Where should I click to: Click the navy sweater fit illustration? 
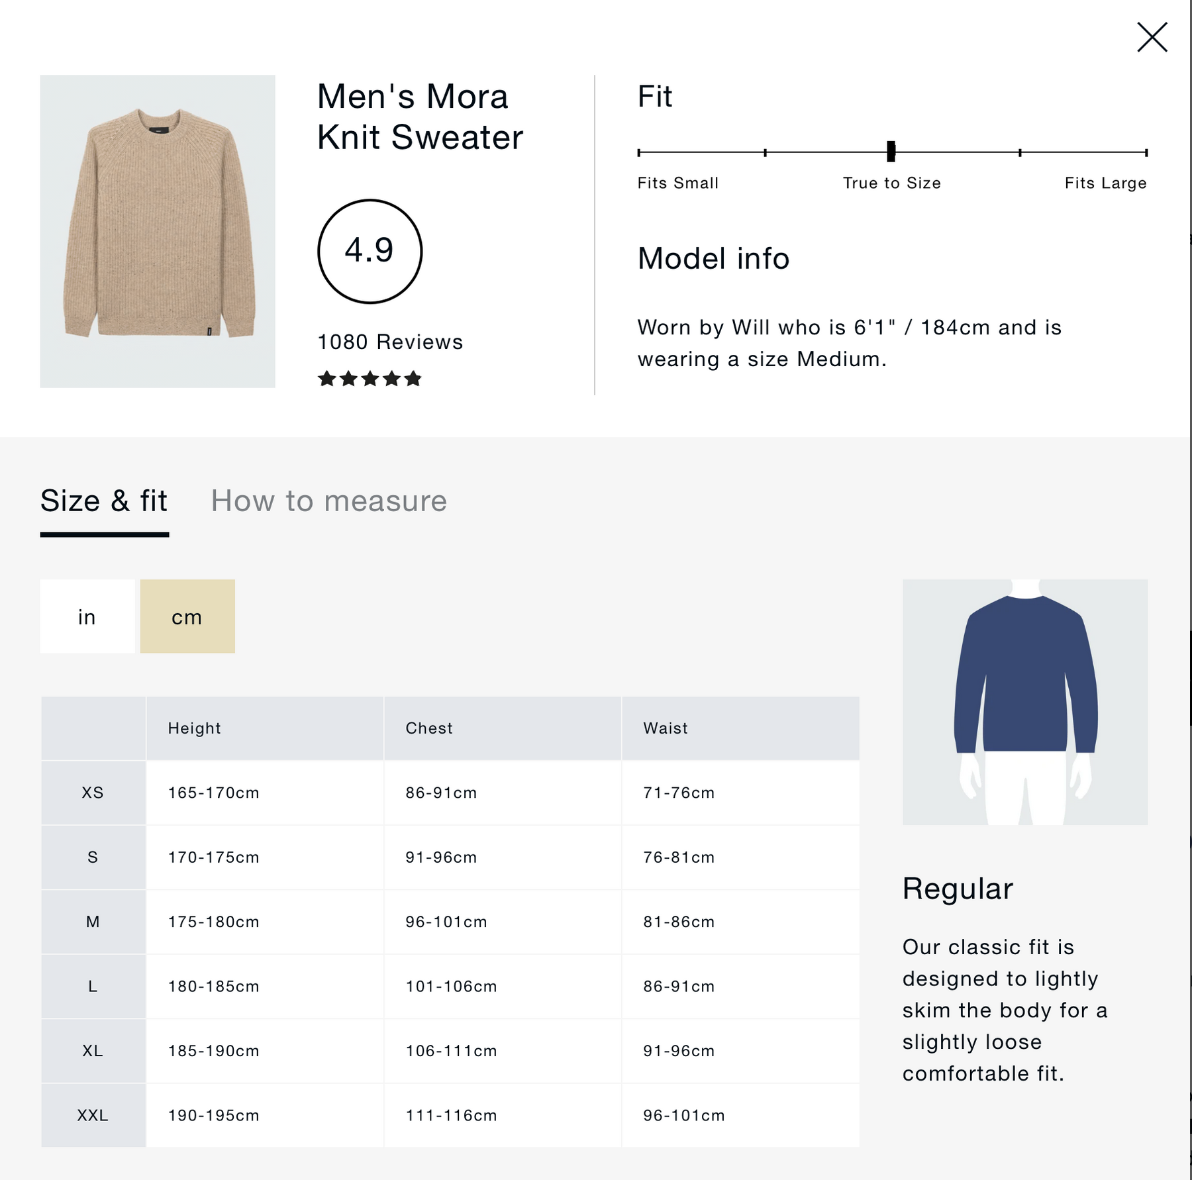pos(1024,702)
